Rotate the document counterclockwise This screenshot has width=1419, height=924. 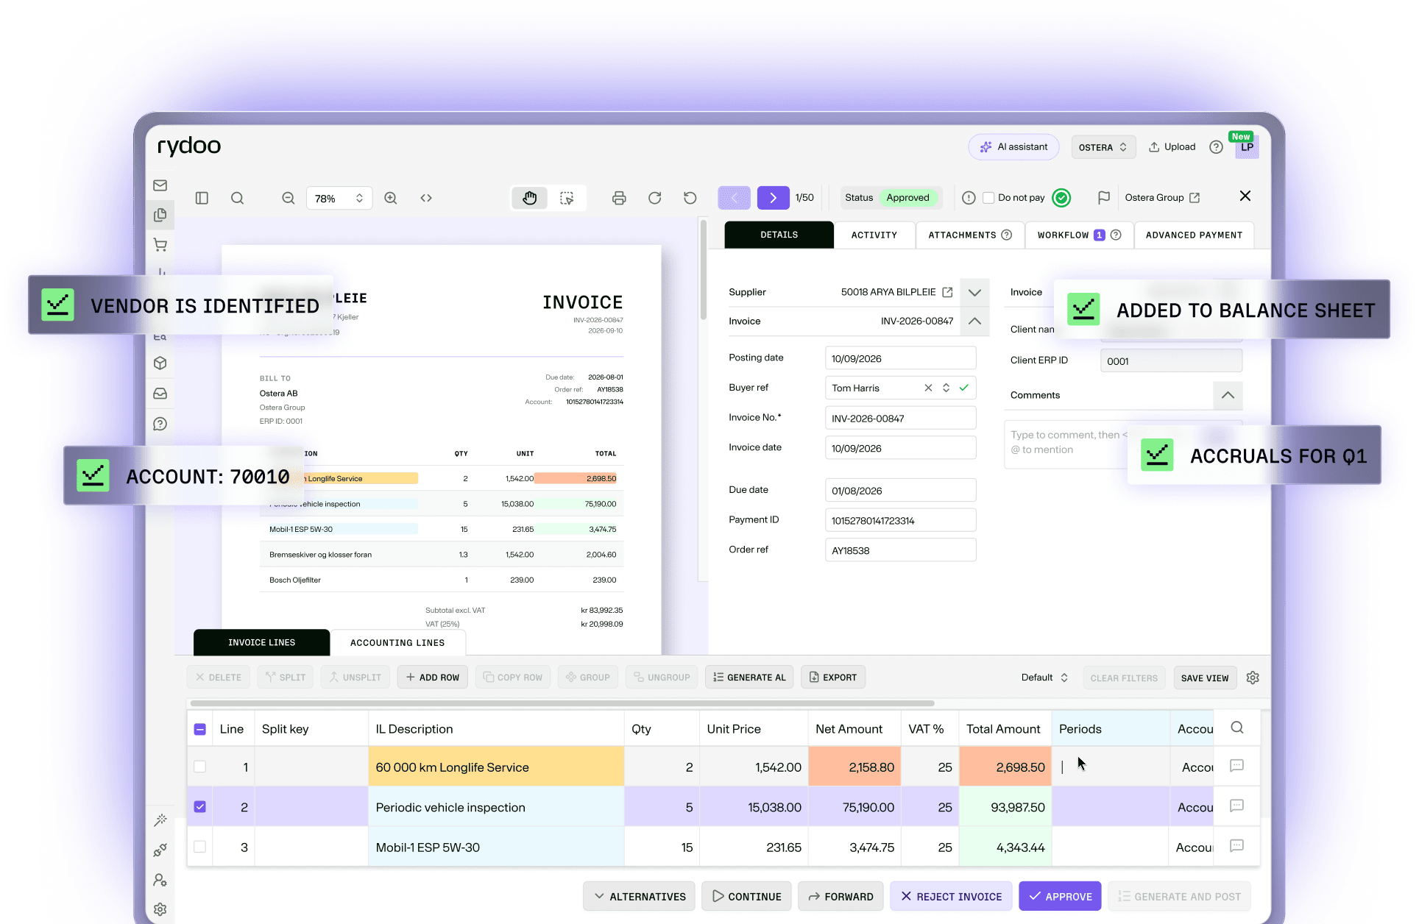tap(690, 198)
